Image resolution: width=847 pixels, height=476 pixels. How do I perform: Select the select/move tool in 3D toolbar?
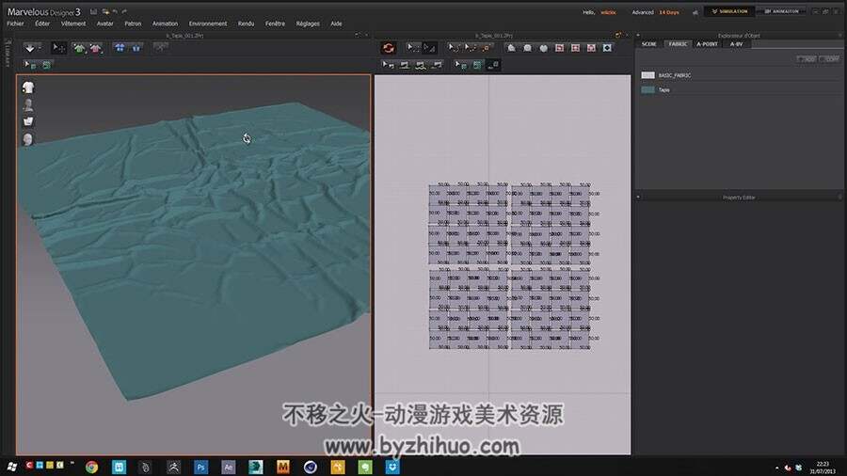pyautogui.click(x=58, y=48)
